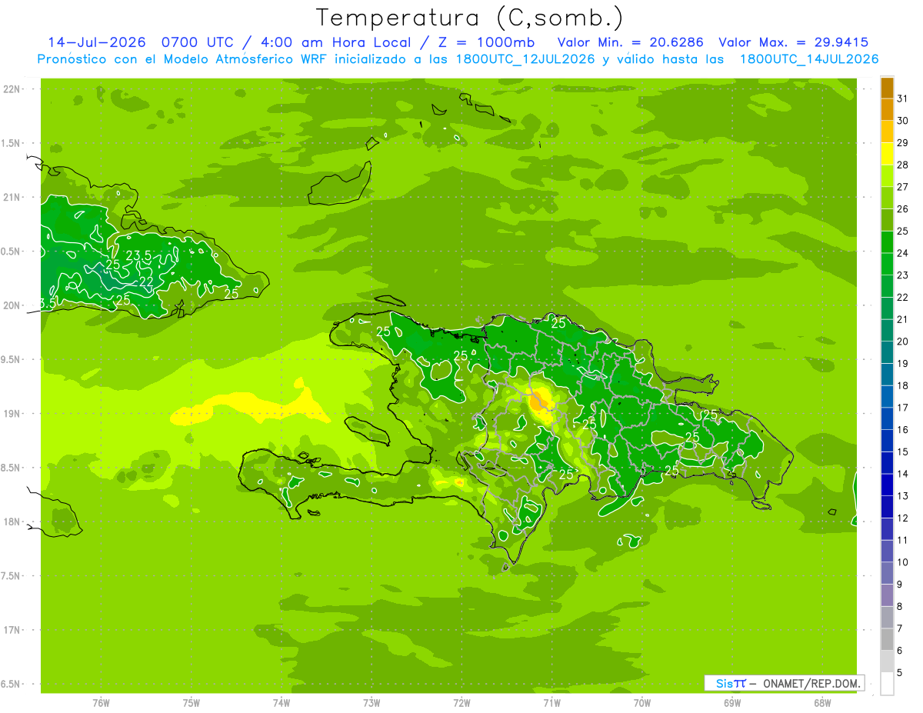Click the '21N' latitude label
Viewport: 923px width, 713px height.
point(12,198)
